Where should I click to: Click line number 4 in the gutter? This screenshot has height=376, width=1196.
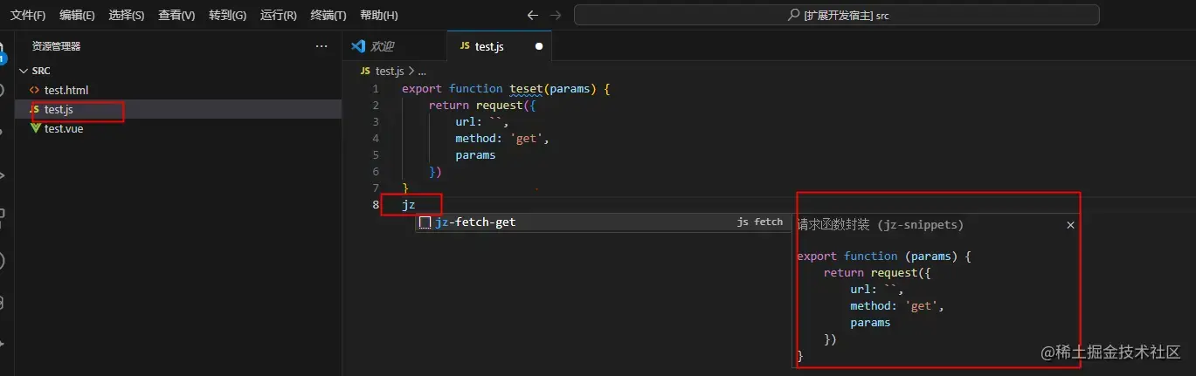click(x=376, y=139)
